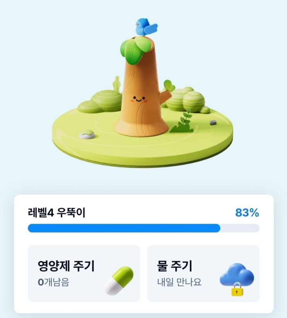287x318 pixels.
Task: Tap the 83% progress percentage
Action: (x=247, y=213)
